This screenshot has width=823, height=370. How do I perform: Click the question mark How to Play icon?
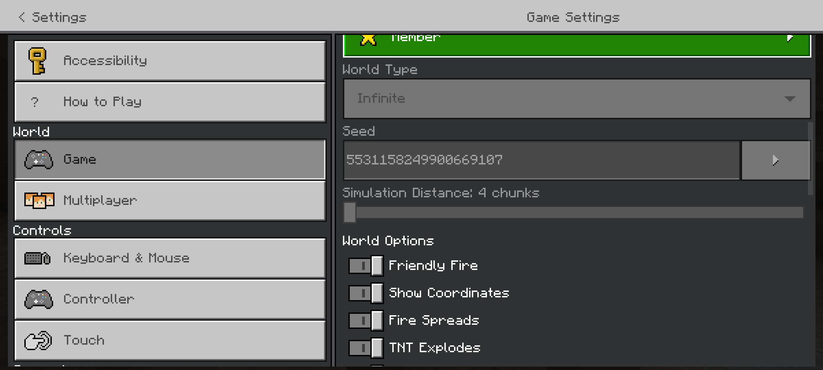(x=35, y=102)
